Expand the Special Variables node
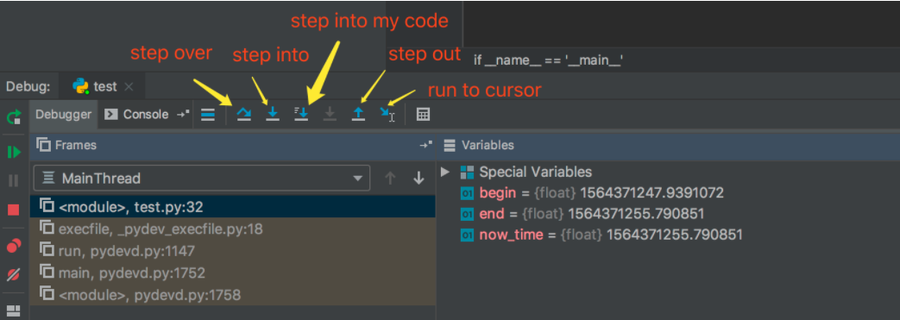900x320 pixels. point(445,172)
